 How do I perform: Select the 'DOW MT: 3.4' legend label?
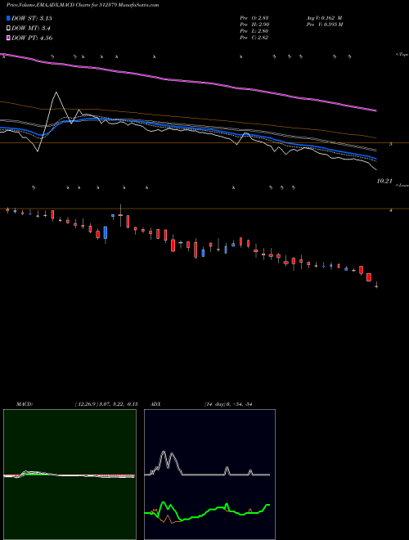coord(31,29)
